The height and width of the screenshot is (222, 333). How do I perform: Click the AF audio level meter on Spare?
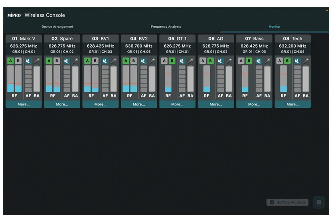67,79
